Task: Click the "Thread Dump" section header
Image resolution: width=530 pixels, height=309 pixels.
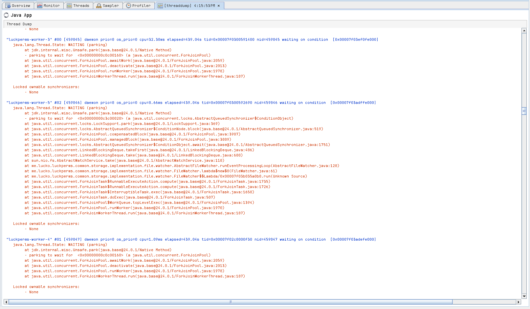Action: click(x=19, y=24)
